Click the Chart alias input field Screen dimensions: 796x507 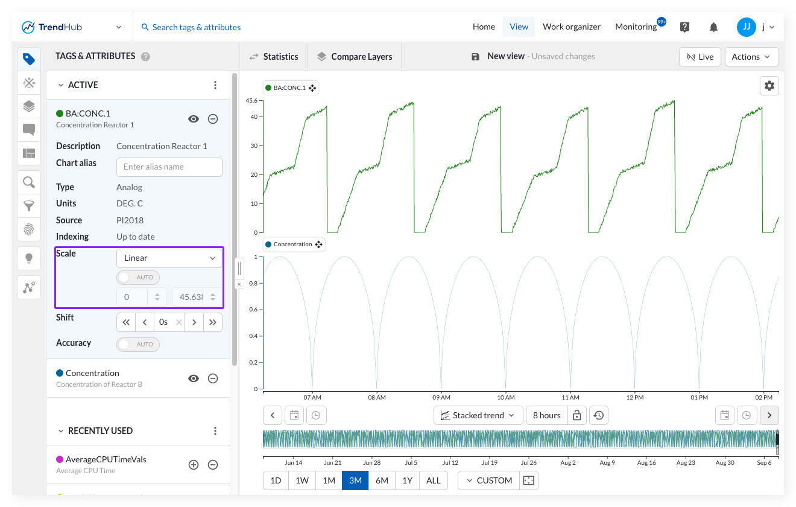coord(169,167)
